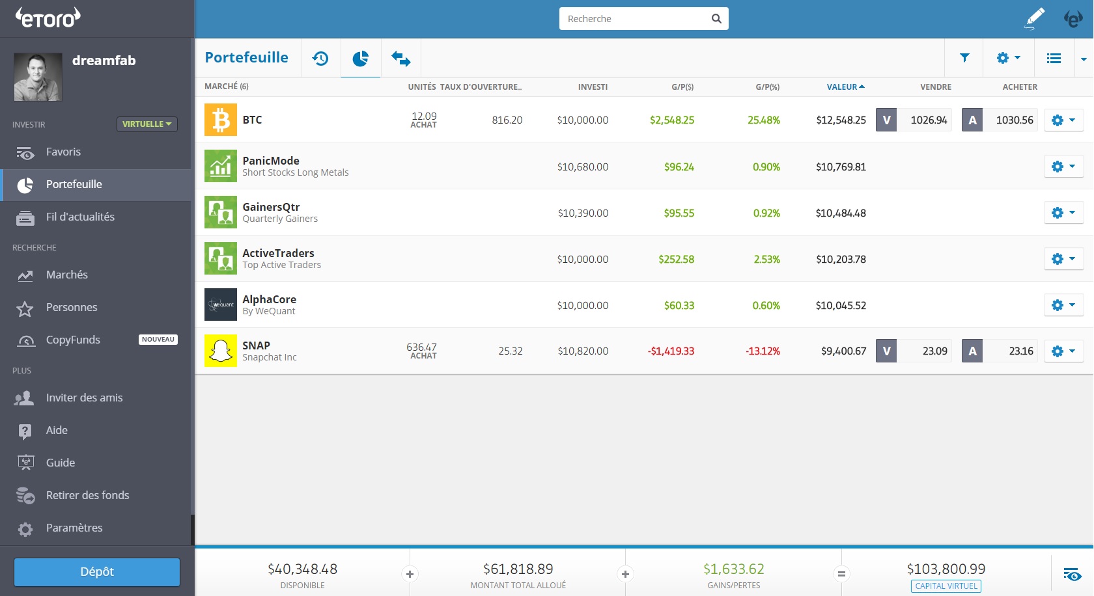Open the BTC row gear options dropdown
Screen dimensions: 1094x596
tap(1063, 120)
